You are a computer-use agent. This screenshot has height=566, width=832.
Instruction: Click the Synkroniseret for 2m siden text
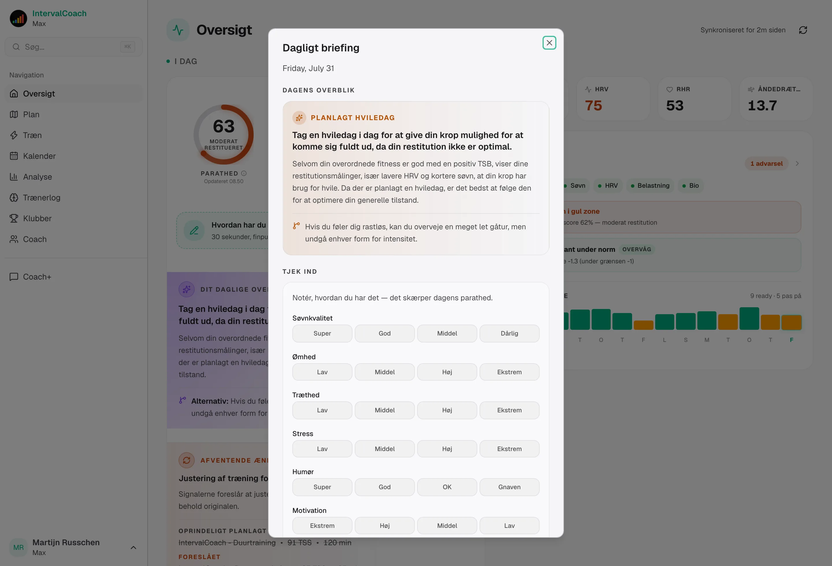[743, 30]
